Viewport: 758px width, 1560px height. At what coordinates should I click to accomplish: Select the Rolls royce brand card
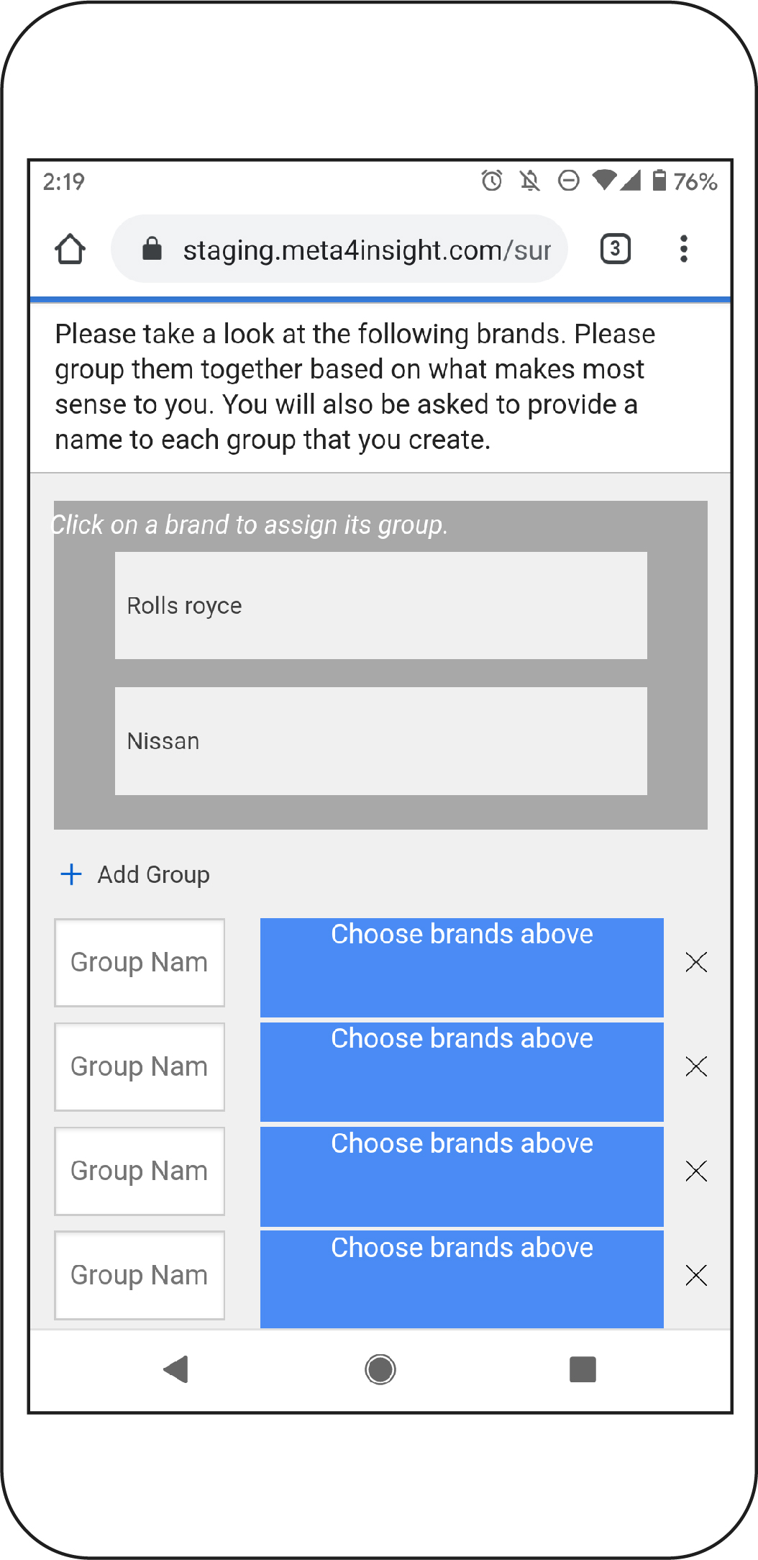381,606
